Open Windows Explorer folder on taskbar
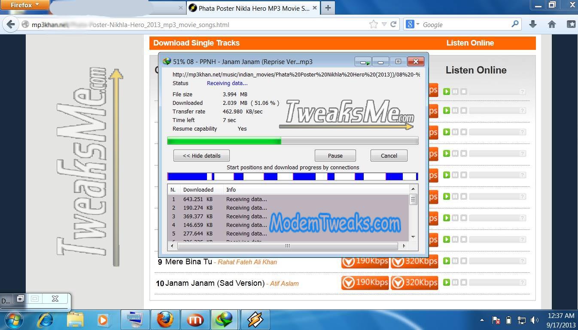The height and width of the screenshot is (330, 578). coord(75,320)
